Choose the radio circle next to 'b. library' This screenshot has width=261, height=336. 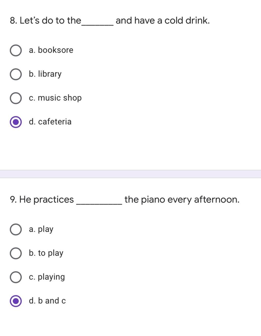(x=16, y=74)
